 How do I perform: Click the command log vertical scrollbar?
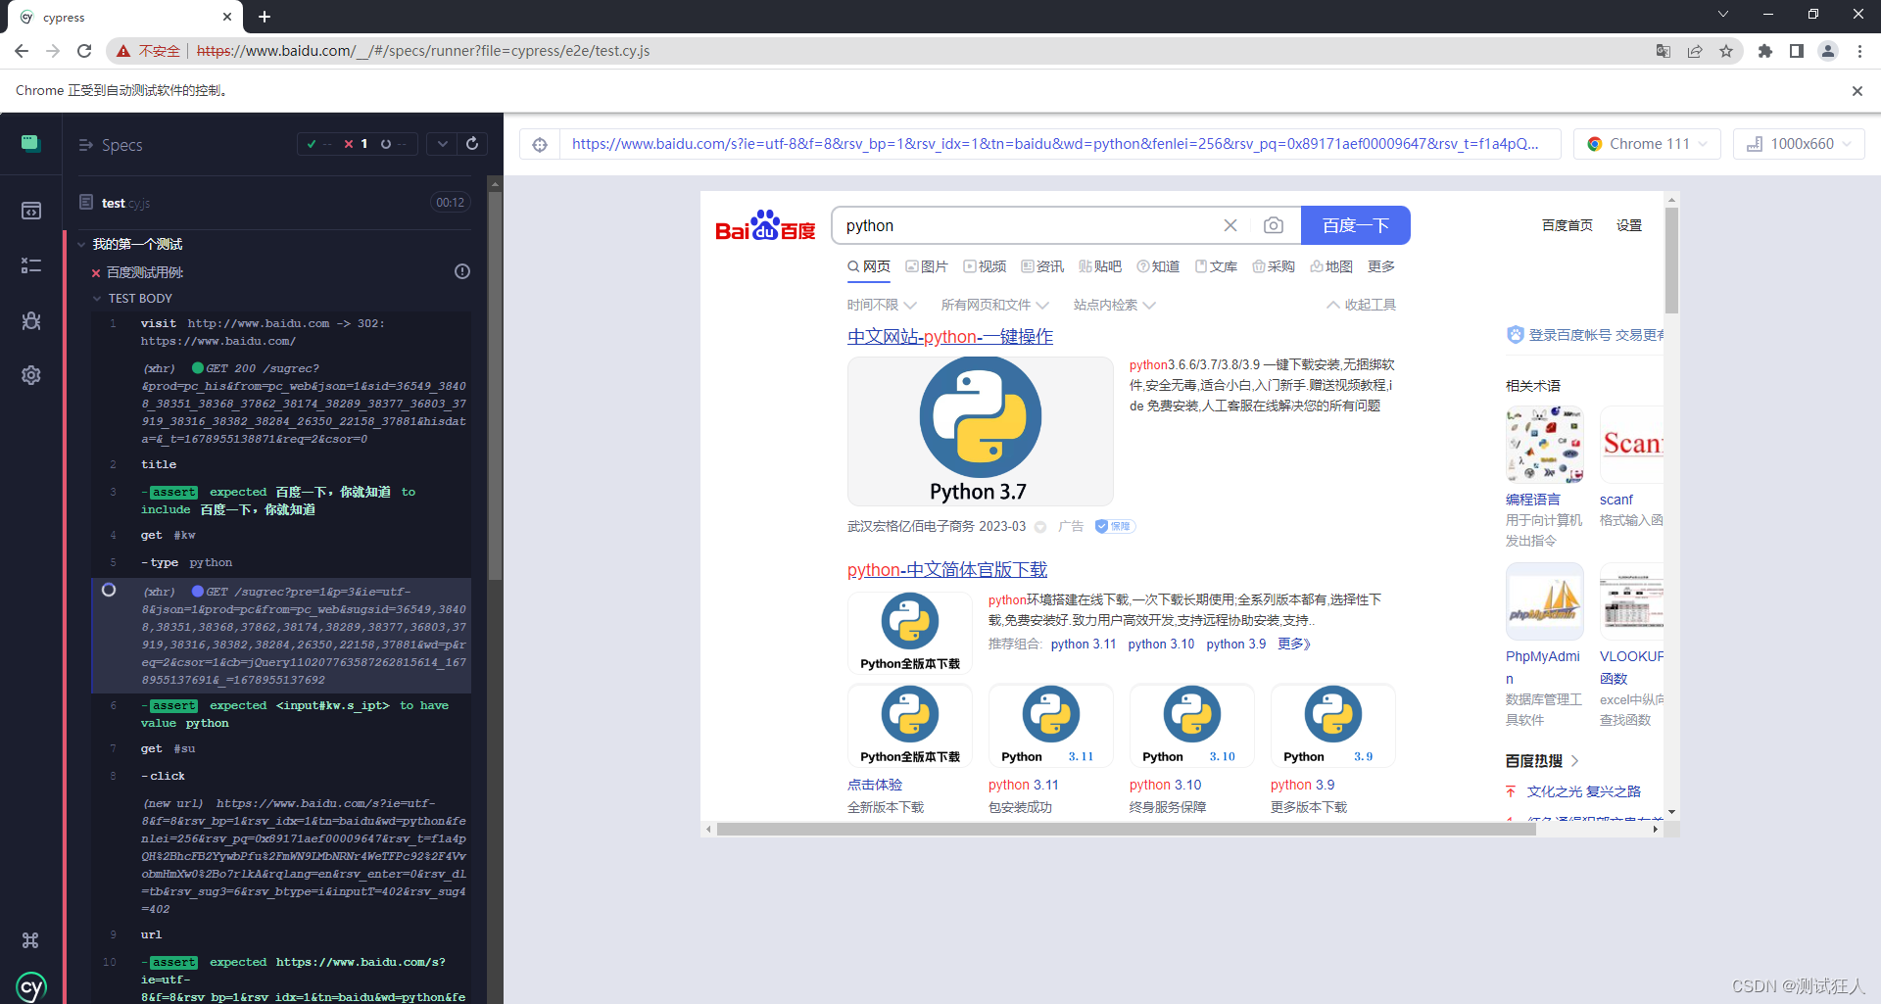495,384
